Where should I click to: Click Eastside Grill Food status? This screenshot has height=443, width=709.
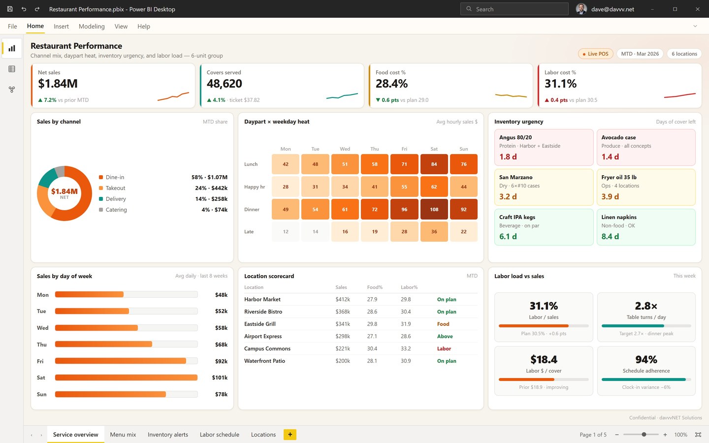[443, 324]
